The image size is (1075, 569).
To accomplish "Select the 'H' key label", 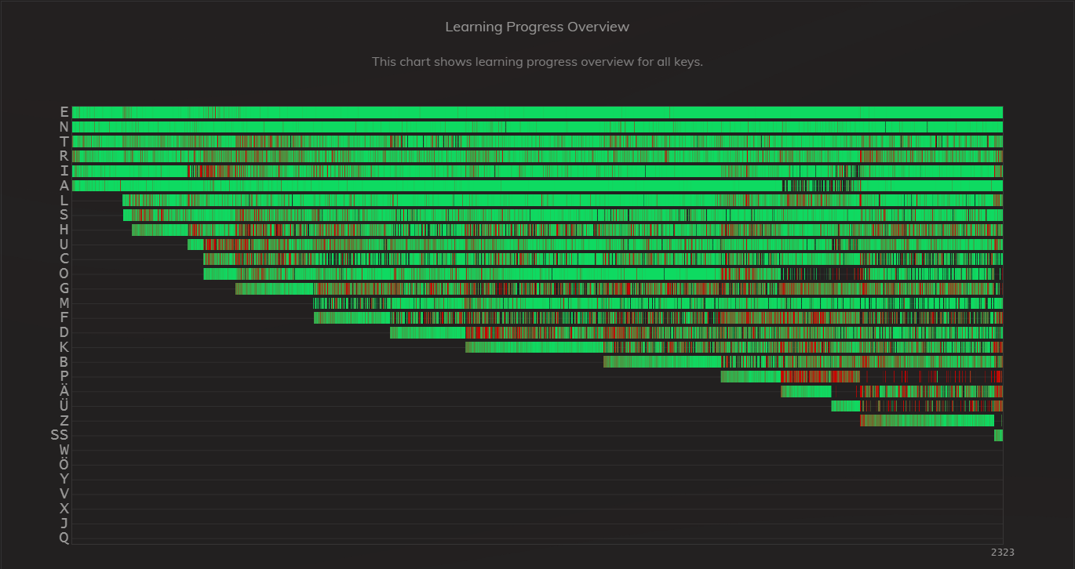I will click(64, 230).
